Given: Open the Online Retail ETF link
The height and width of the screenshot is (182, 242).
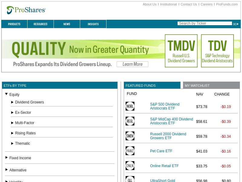Looking at the screenshot, I should tap(164, 166).
